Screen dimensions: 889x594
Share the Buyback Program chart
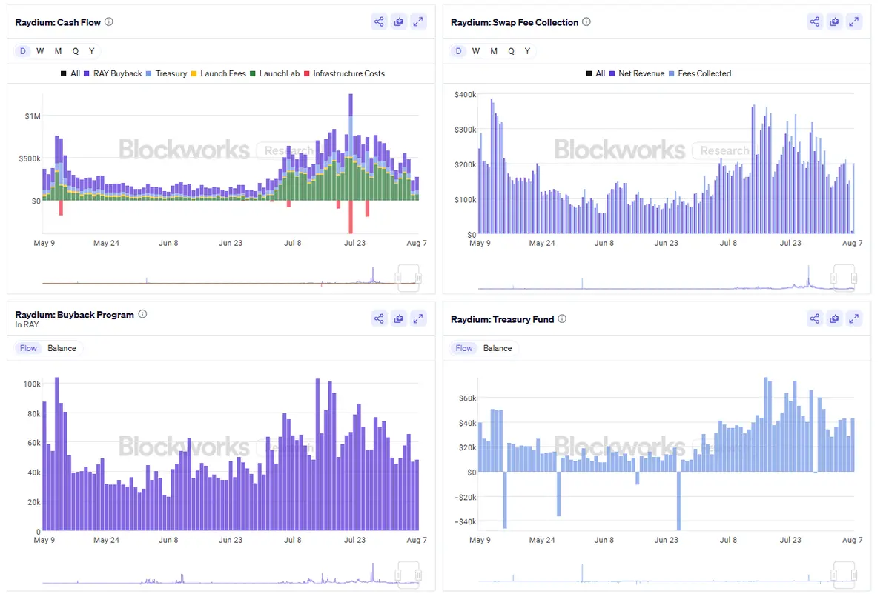(379, 318)
